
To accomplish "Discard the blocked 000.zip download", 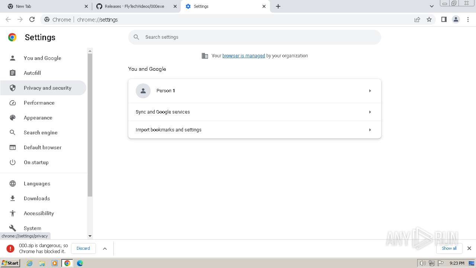I will tap(83, 248).
